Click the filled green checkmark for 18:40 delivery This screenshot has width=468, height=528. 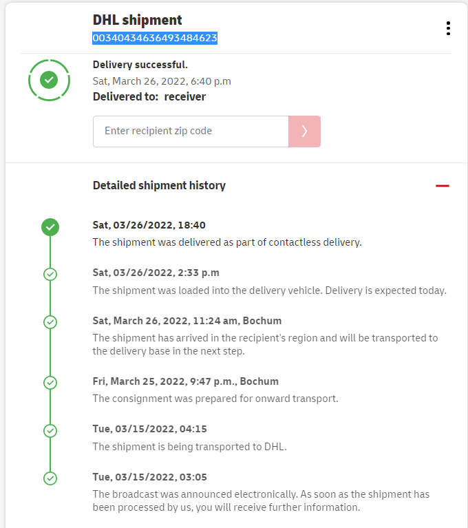point(50,226)
